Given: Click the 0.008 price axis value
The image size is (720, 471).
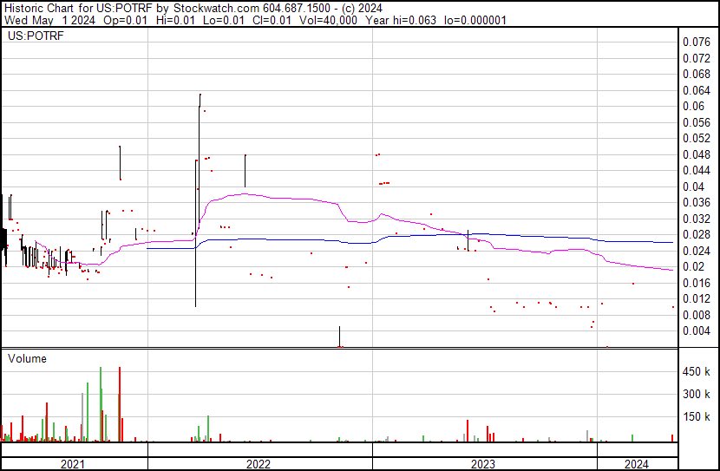Looking at the screenshot, I should click(697, 315).
